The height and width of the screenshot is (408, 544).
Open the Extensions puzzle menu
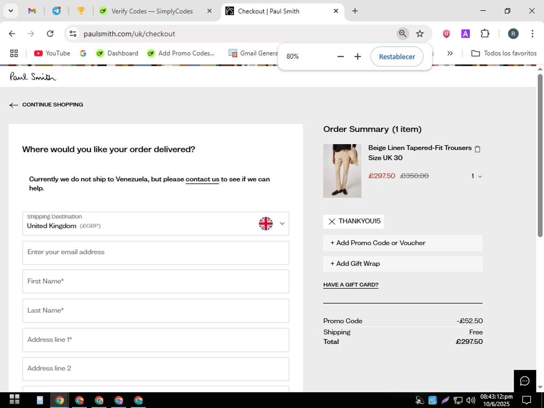pyautogui.click(x=485, y=34)
